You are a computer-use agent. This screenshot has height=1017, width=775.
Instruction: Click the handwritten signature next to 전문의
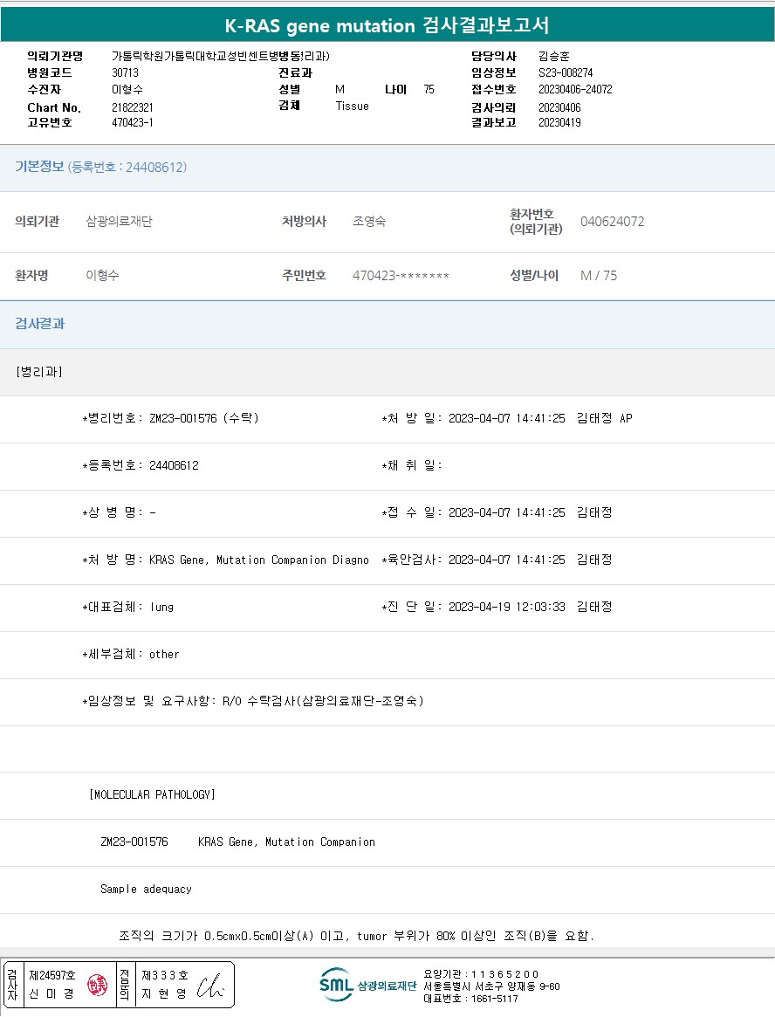click(210, 985)
